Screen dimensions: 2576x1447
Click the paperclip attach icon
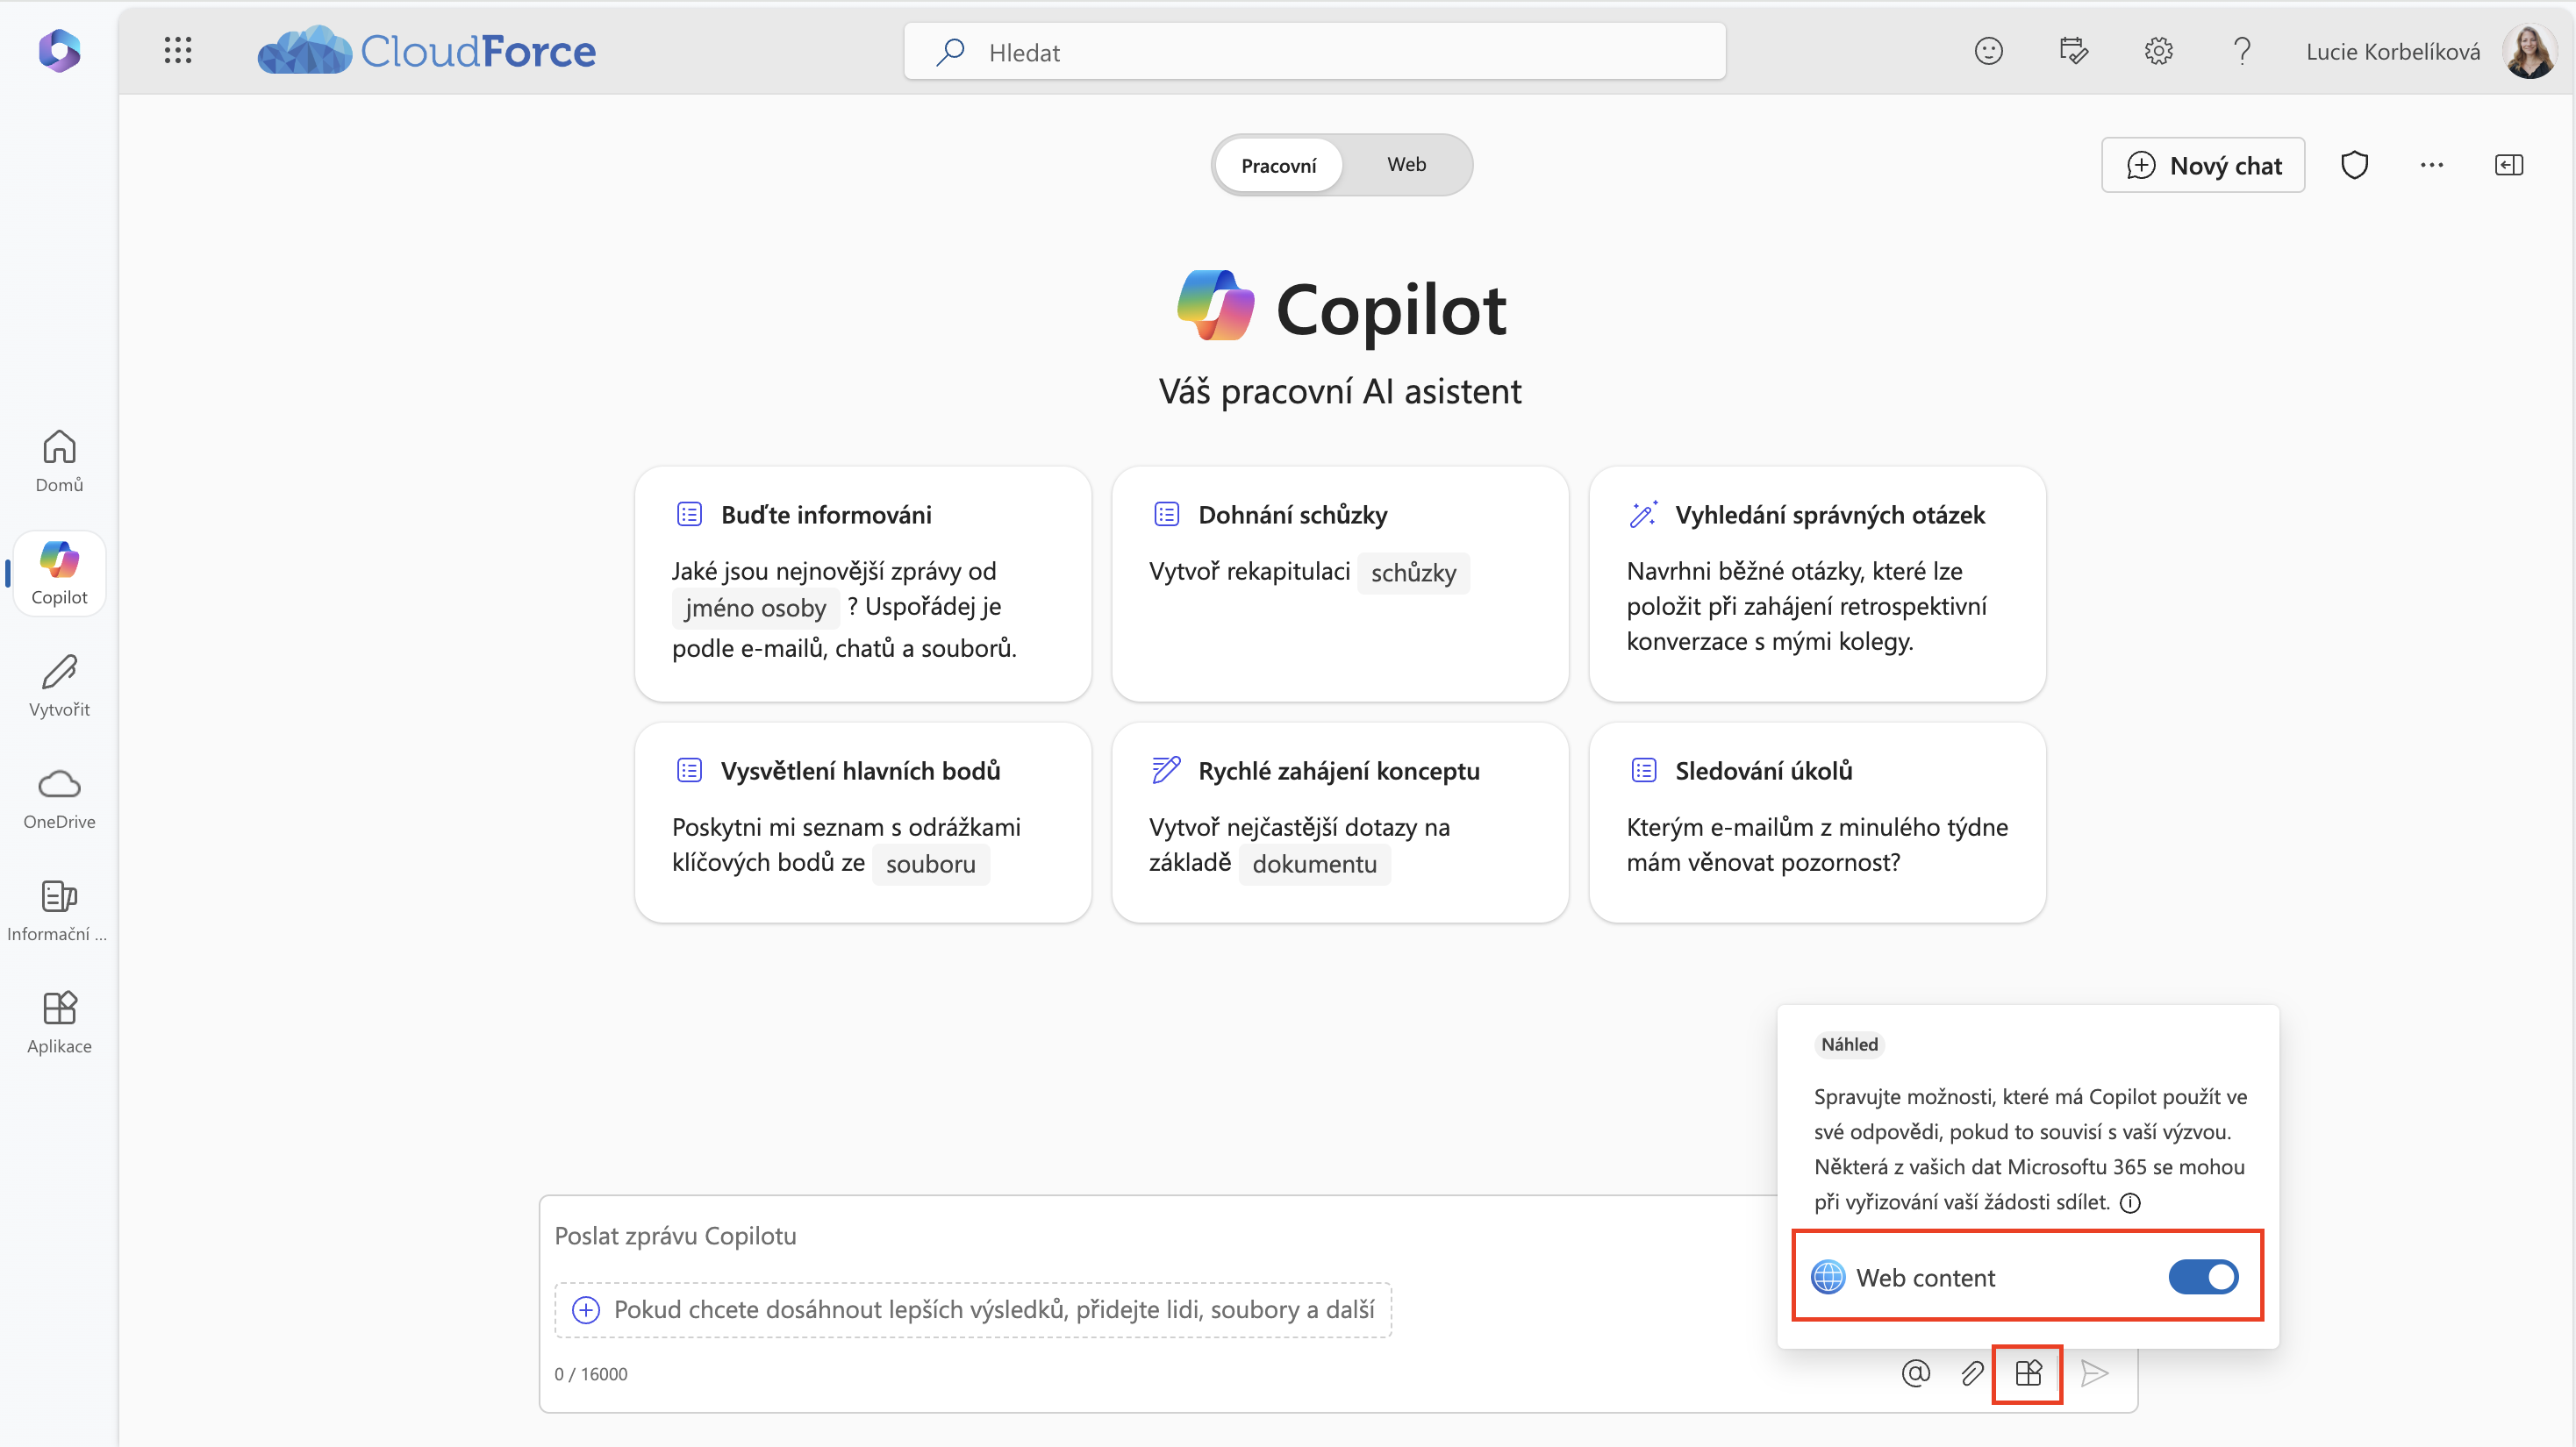[1971, 1374]
